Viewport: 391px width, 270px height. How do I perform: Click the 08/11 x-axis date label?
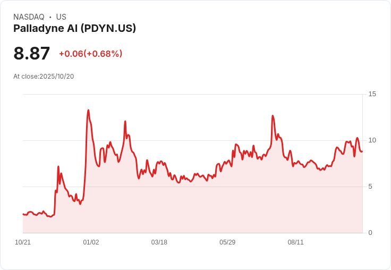[x=295, y=242]
